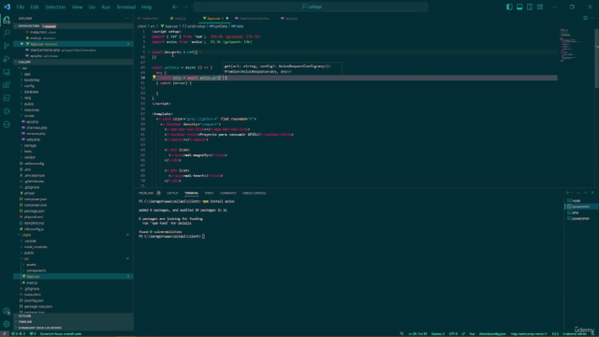The image size is (599, 337).
Task: Click the split editor icon
Action: (x=585, y=18)
